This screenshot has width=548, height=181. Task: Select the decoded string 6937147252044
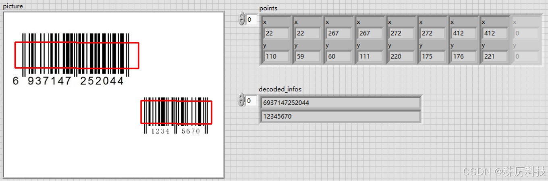coord(340,103)
